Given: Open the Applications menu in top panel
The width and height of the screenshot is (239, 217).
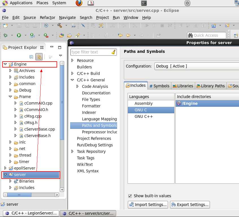Looking at the screenshot, I should (x=21, y=3).
